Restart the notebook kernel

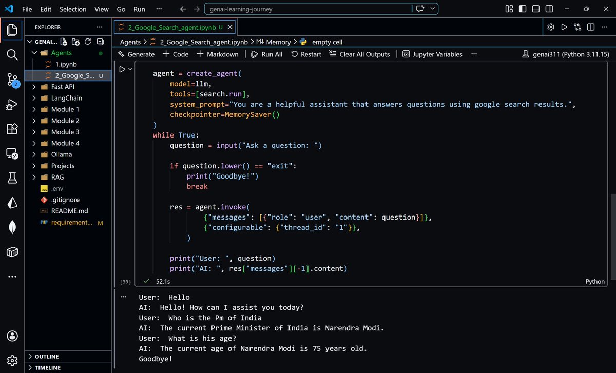click(306, 54)
